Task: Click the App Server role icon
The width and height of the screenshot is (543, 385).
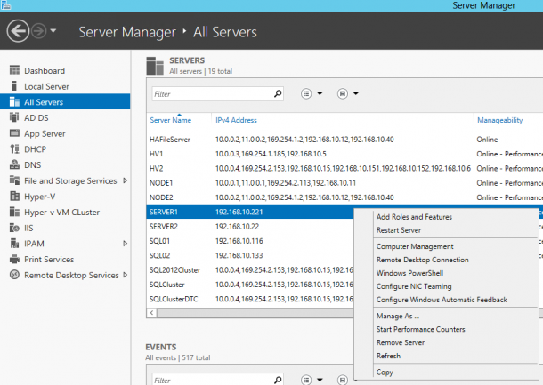Action: (x=14, y=133)
